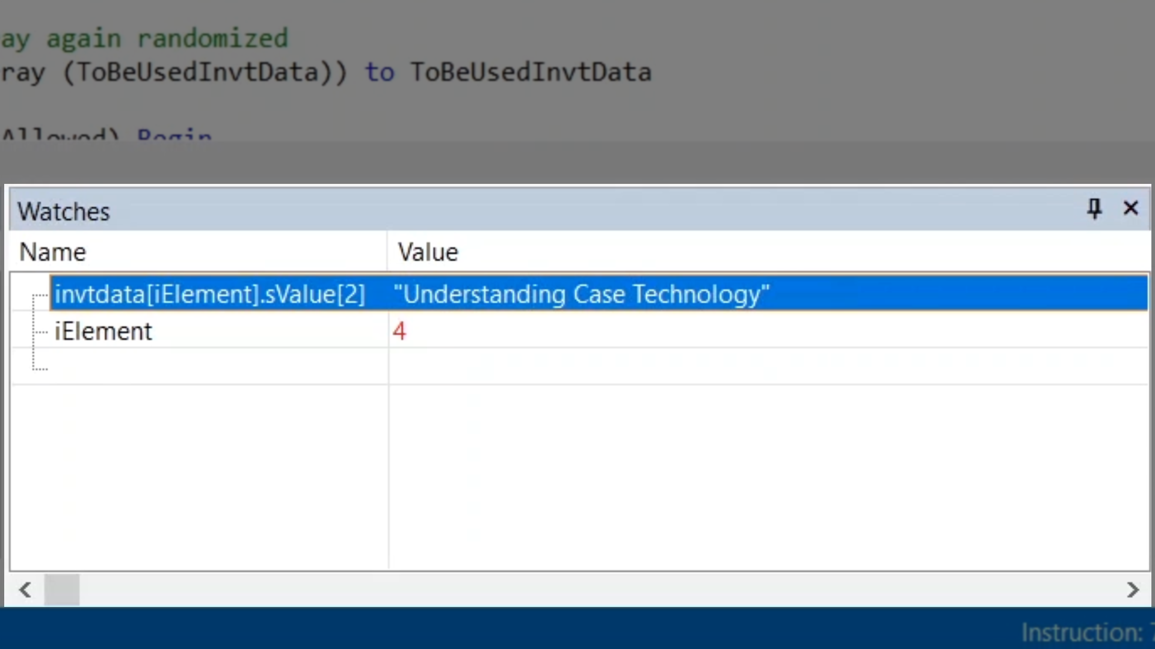Click the Name column header
This screenshot has width=1155, height=649.
pos(53,252)
